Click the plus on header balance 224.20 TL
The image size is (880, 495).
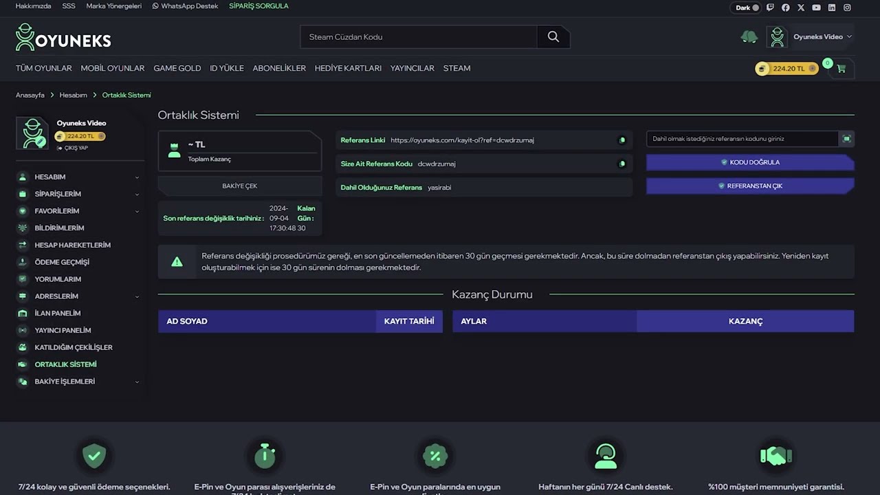813,69
